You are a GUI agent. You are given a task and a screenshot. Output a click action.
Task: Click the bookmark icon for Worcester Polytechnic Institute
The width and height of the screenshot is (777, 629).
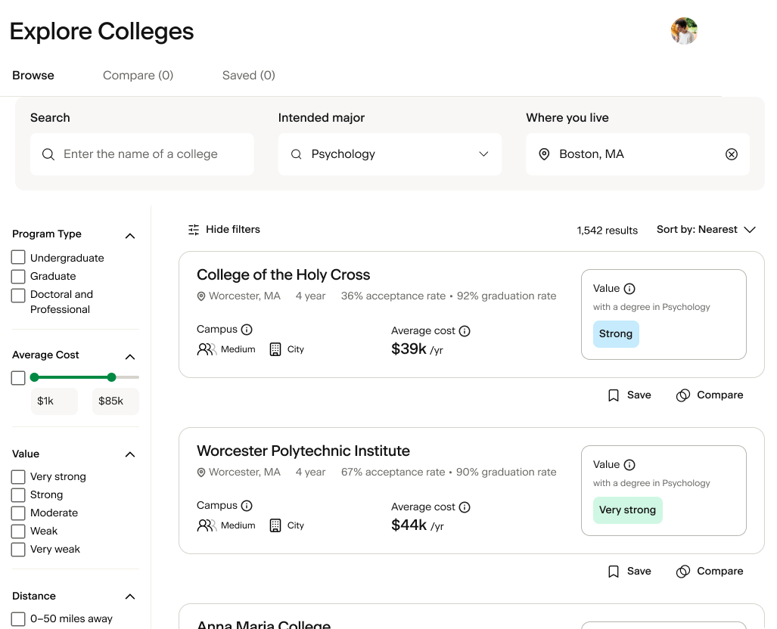pos(614,572)
